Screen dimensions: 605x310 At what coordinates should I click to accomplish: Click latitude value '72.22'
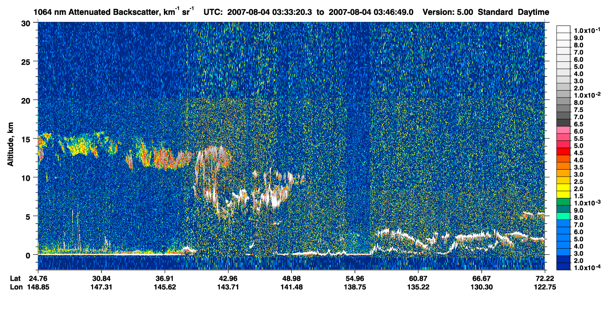coord(545,278)
